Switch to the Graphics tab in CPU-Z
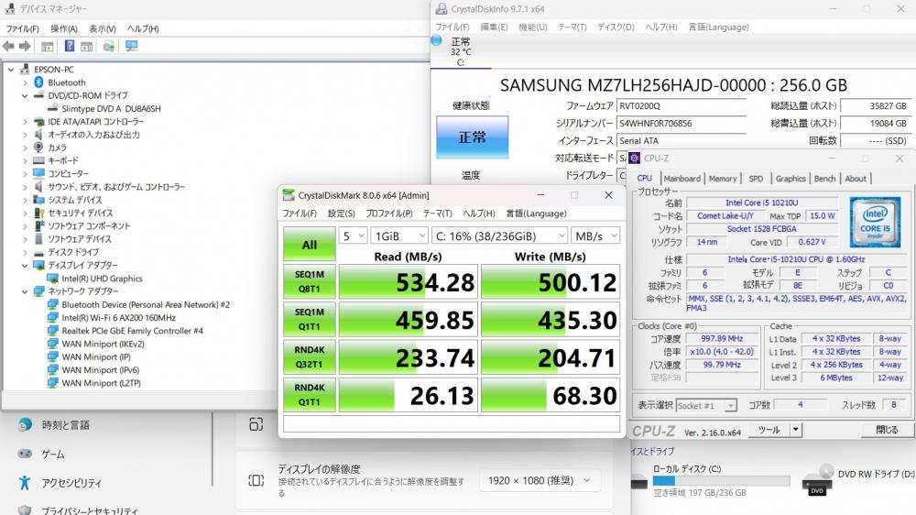The width and height of the screenshot is (916, 515). pos(791,179)
